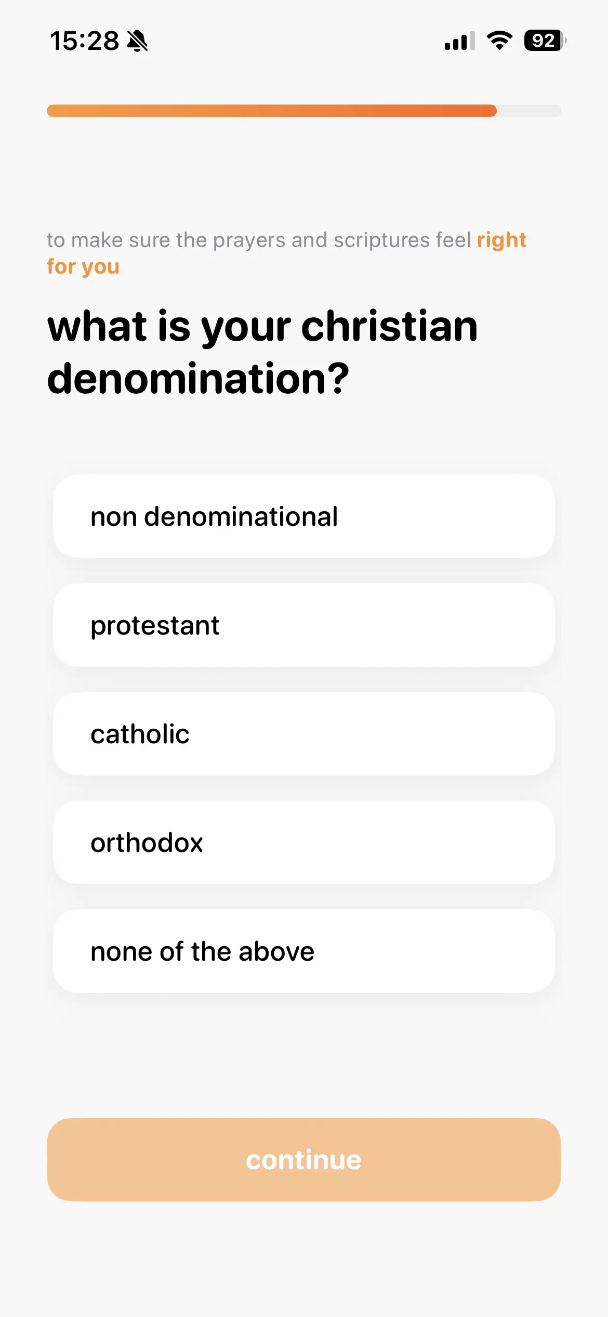Tap the 15:28 clock in status bar
The image size is (608, 1317).
[x=84, y=41]
